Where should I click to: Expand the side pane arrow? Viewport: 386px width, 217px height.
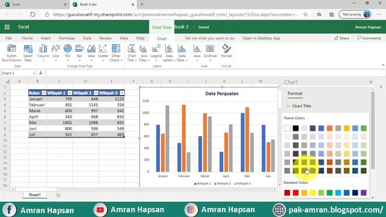[381, 87]
